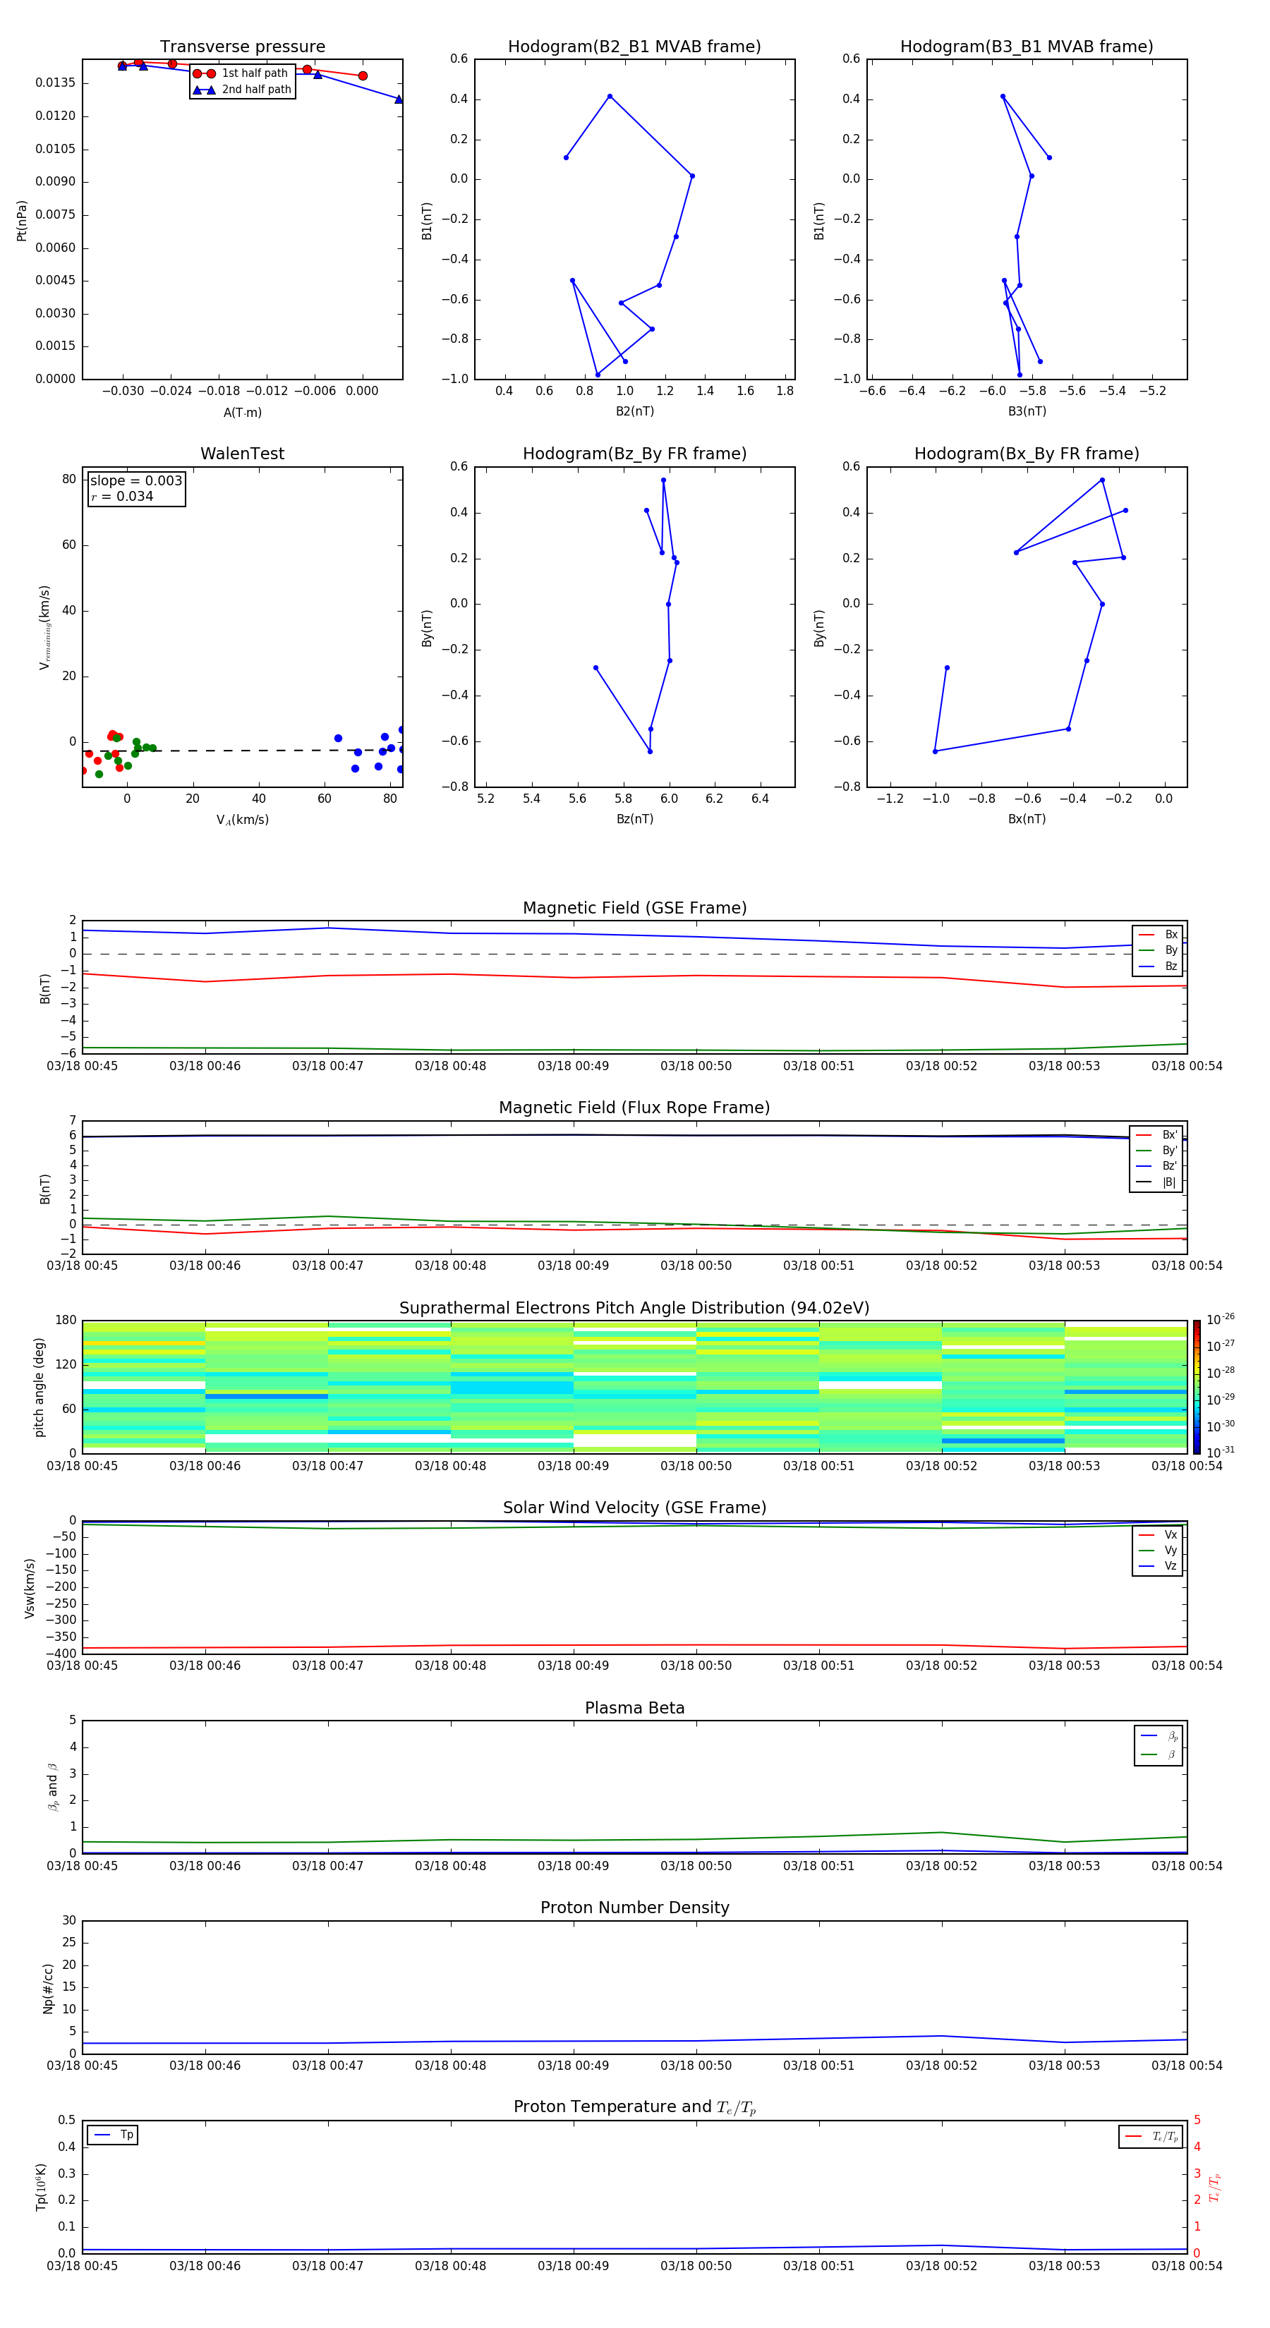The height and width of the screenshot is (2328, 1270).
Task: Click the "Hodogram(Bz_By FR frame)" title
Action: [634, 454]
